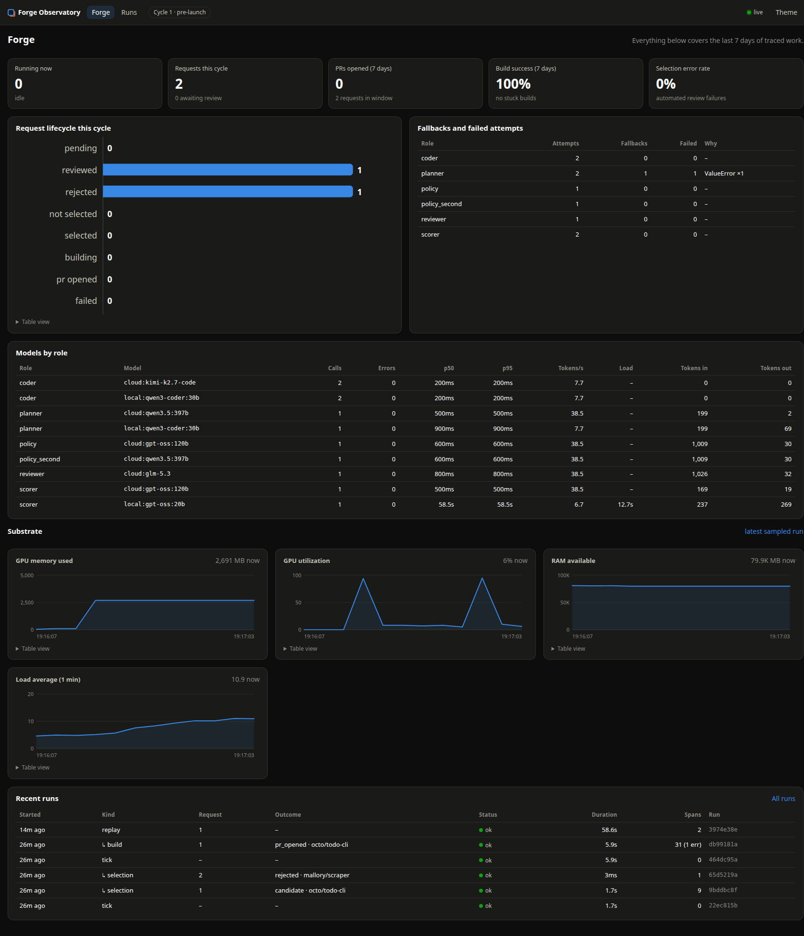The image size is (804, 936).
Task: Open run 9bddbc8f
Action: click(x=723, y=890)
